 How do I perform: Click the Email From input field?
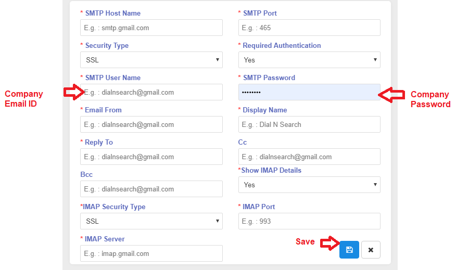(x=151, y=124)
